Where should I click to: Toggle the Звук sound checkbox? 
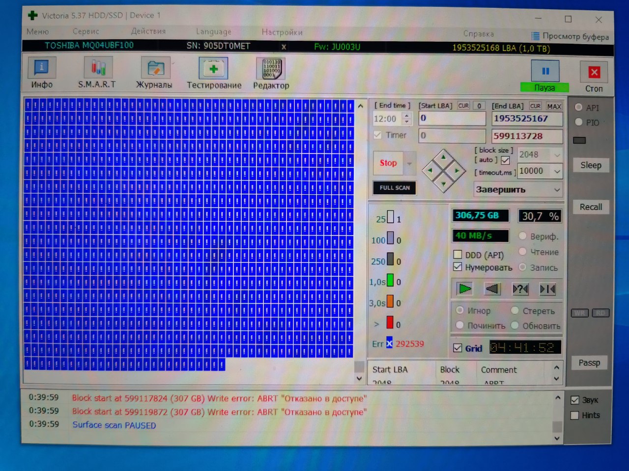click(x=574, y=400)
